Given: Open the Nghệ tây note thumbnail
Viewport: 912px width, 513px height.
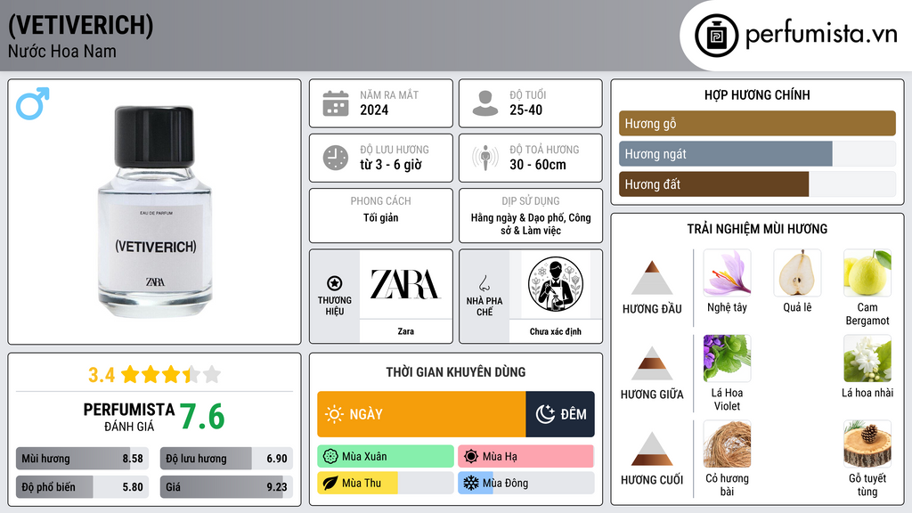Looking at the screenshot, I should tap(727, 273).
